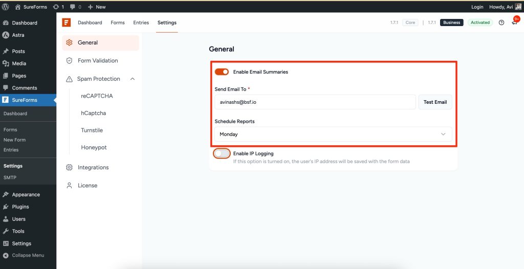Screen dimensions: 524x269
Task: Click the WordPress logo icon
Action: (x=5, y=7)
